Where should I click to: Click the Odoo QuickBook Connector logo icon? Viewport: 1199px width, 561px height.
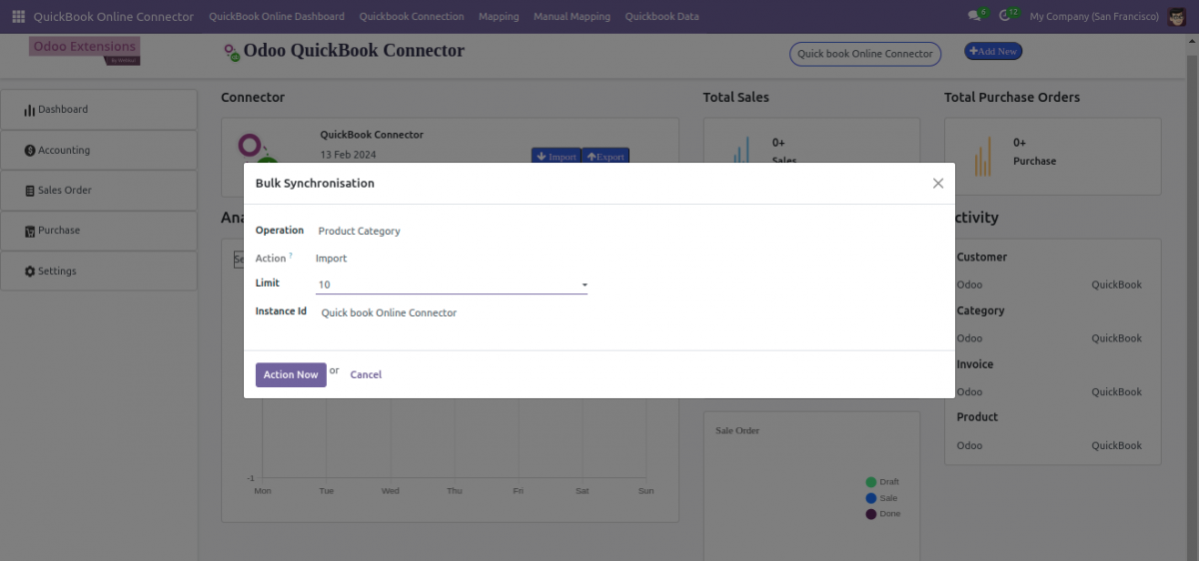[x=231, y=51]
